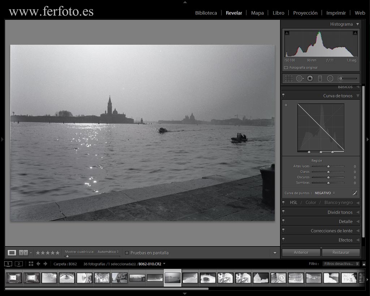The height and width of the screenshot is (296, 370).
Task: Open the second window display button 2
Action: click(19, 264)
